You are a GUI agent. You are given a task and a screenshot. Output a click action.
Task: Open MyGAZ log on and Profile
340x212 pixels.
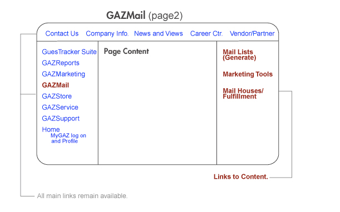point(68,138)
